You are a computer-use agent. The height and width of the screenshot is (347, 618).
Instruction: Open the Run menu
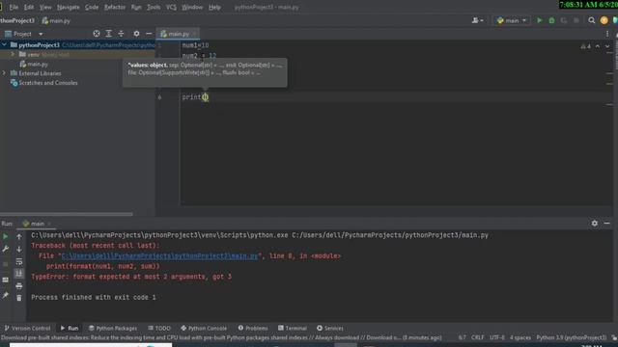pyautogui.click(x=136, y=7)
